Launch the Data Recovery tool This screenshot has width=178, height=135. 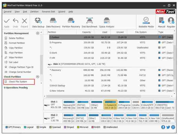tap(53, 21)
